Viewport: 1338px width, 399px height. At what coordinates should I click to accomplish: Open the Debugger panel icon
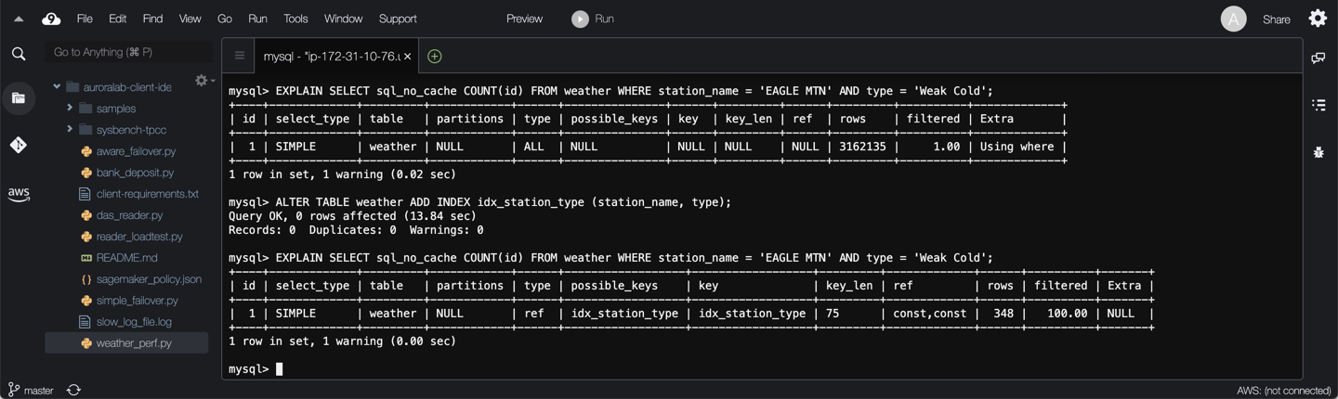(1318, 152)
